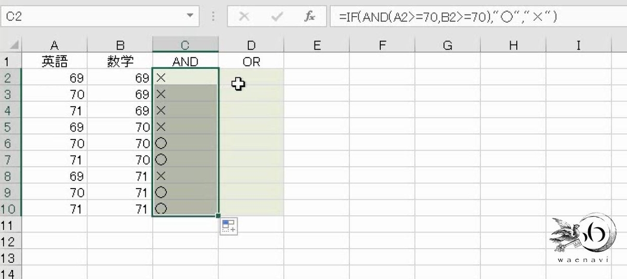This screenshot has width=627, height=279.
Task: Select column H header
Action: [x=513, y=45]
